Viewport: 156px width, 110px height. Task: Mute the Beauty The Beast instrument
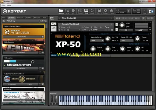(117, 29)
